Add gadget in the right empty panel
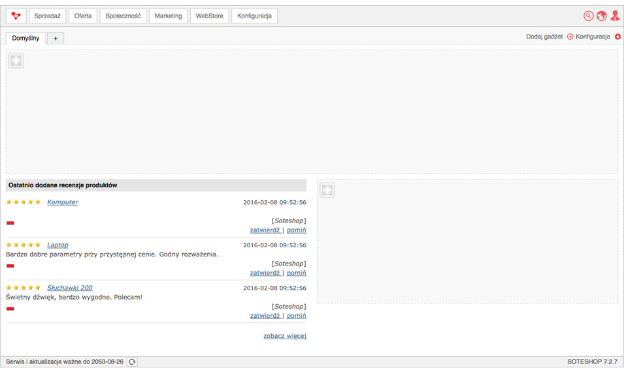Image resolution: width=624 pixels, height=368 pixels. point(327,190)
